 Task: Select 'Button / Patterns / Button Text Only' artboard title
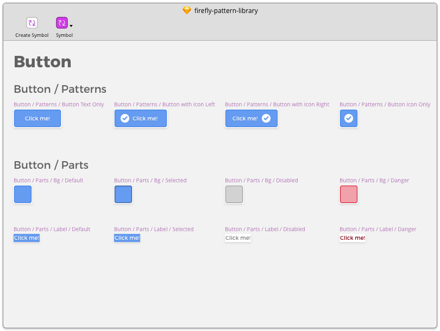(x=59, y=104)
